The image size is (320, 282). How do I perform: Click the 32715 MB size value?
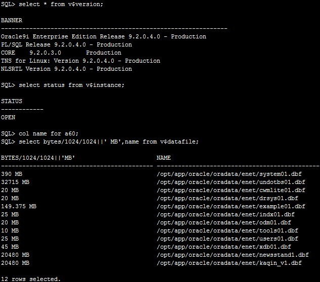pyautogui.click(x=15, y=182)
